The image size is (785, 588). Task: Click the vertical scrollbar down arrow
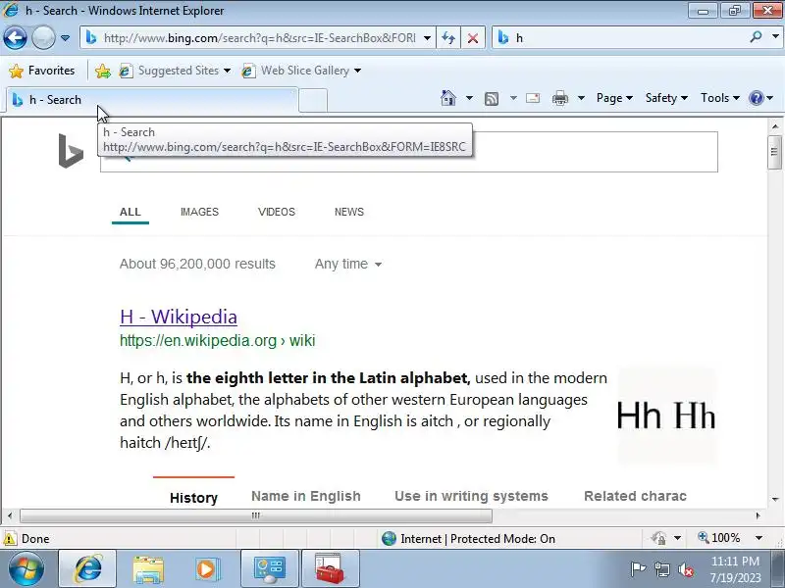click(x=774, y=499)
